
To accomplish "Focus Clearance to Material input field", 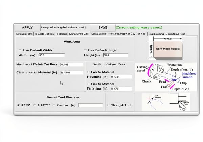I will point(72,72).
